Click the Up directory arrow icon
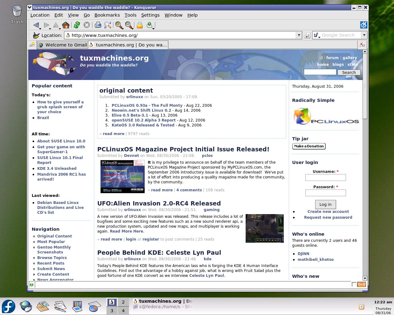 (56, 25)
